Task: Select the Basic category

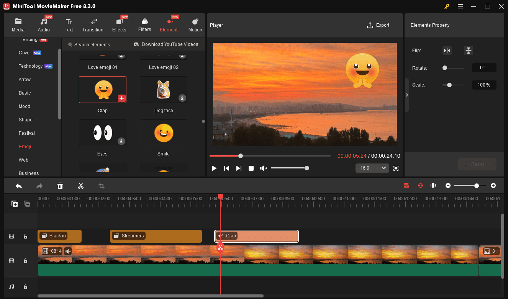Action: tap(25, 93)
